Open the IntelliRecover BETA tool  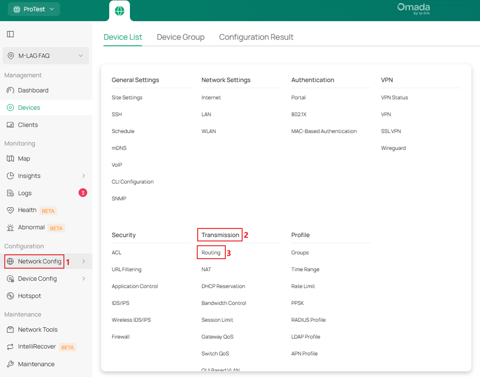37,346
